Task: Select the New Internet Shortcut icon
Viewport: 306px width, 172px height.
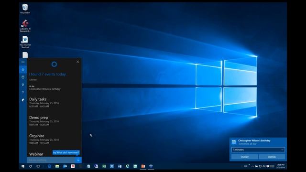Action: (x=25, y=42)
